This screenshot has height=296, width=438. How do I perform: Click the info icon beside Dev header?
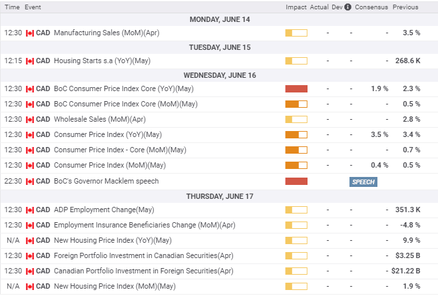tap(348, 7)
